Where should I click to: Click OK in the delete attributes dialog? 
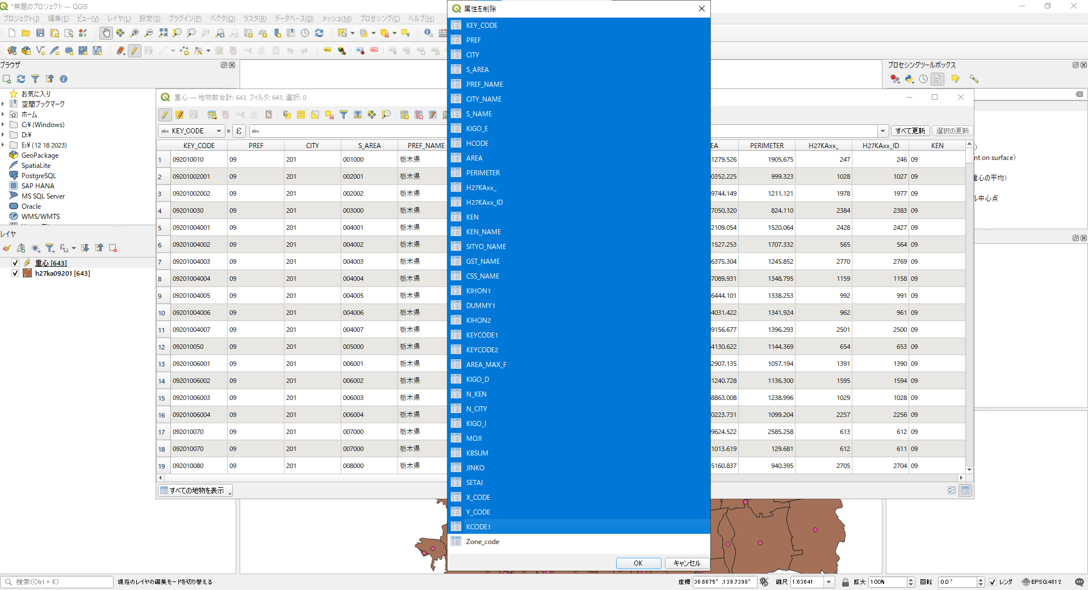coord(638,563)
